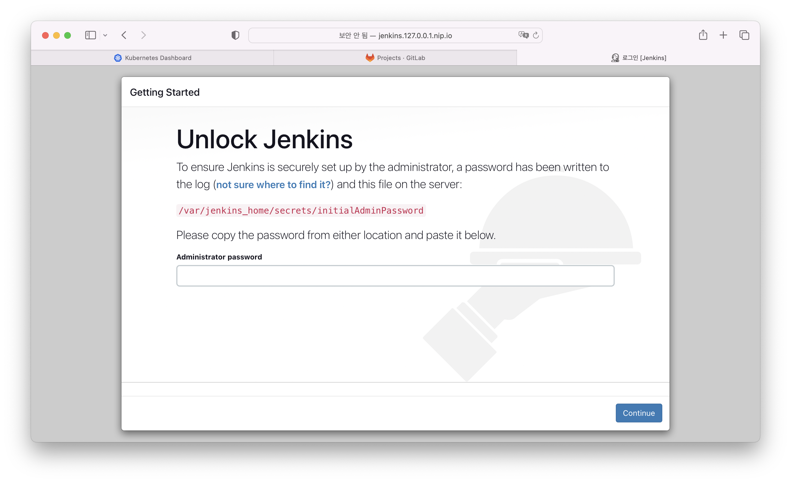Switch to the Kubernetes Dashboard tab
The height and width of the screenshot is (483, 791).
click(x=152, y=58)
